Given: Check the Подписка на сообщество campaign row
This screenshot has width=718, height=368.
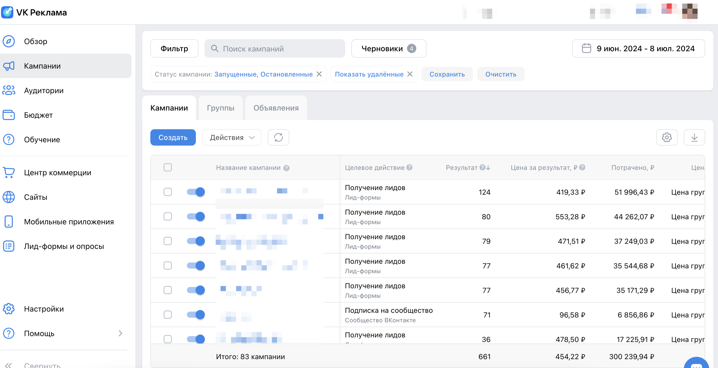Looking at the screenshot, I should coord(167,315).
